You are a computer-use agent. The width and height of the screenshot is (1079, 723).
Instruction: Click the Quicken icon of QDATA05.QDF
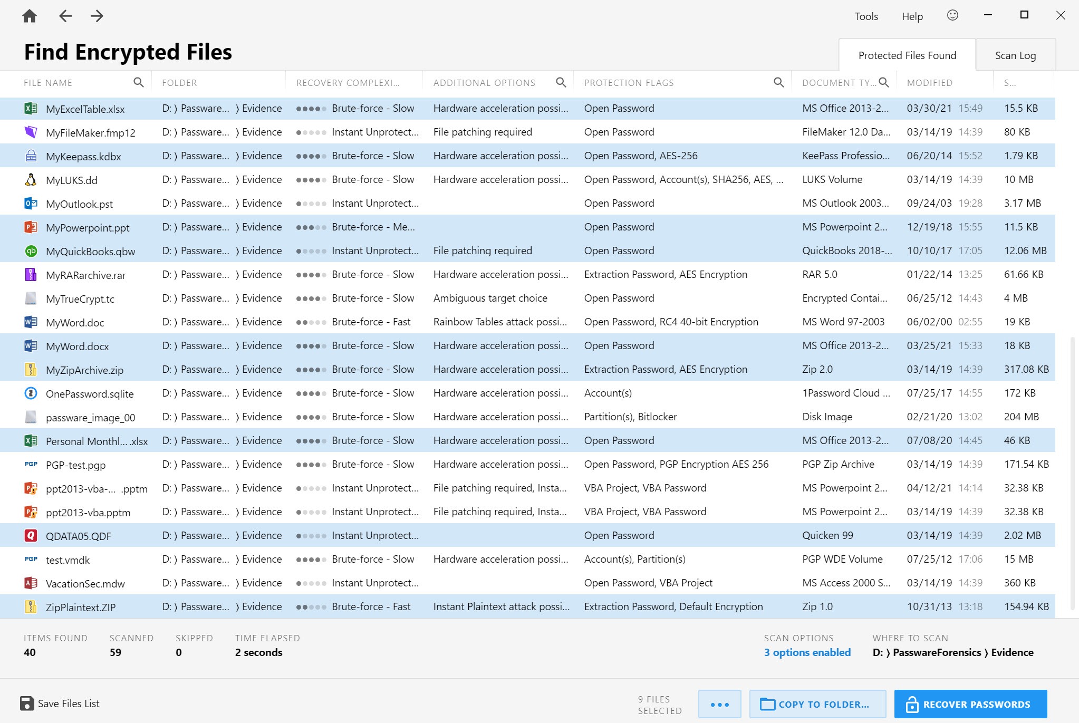pos(31,536)
